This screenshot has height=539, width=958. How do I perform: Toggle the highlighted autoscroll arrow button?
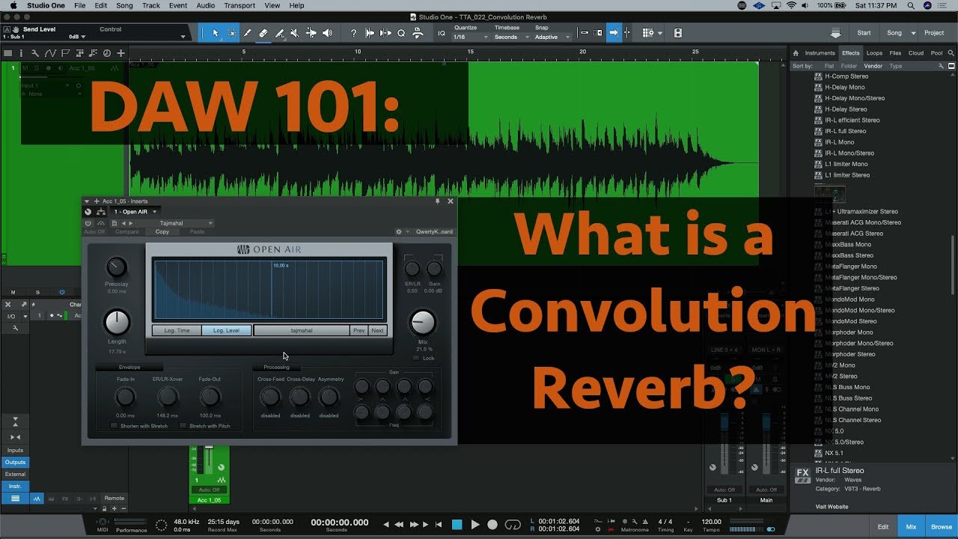click(614, 33)
